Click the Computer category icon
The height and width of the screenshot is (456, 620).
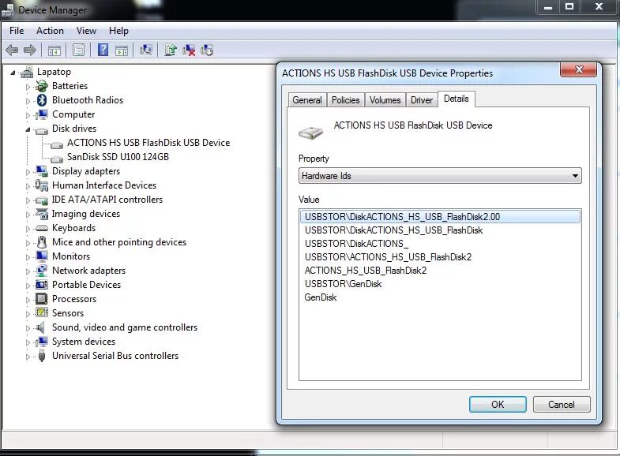[42, 114]
